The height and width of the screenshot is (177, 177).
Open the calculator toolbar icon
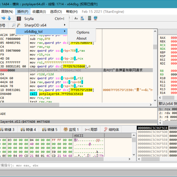(x=89, y=18)
